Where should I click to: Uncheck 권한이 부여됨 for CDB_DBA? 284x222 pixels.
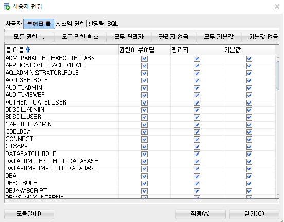(x=145, y=132)
